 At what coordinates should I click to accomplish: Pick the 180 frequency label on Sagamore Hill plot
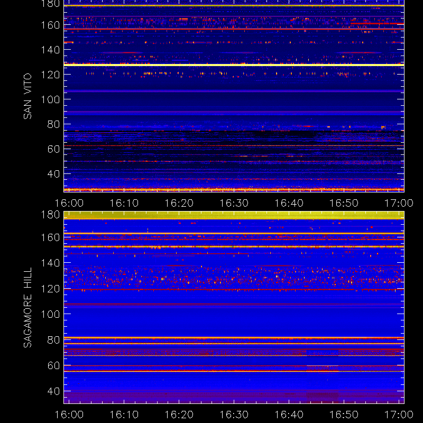tap(50, 215)
